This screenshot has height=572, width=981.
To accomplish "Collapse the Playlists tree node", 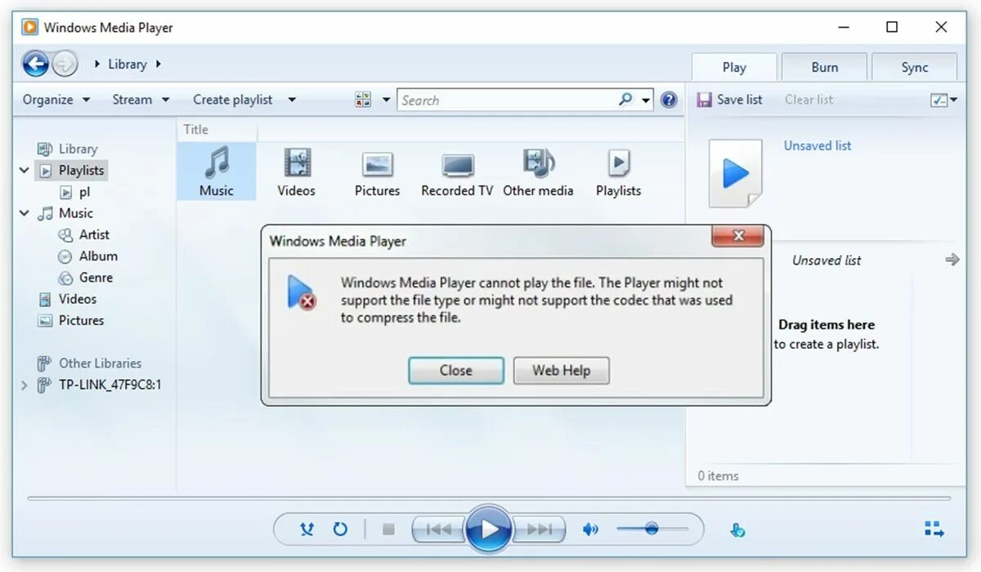I will point(24,171).
